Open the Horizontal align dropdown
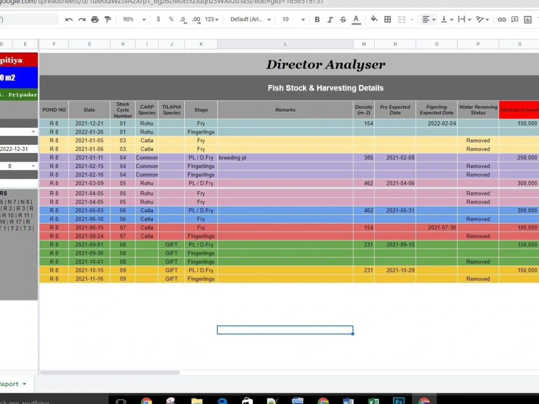Viewport: 539px width, 404px height. coord(429,19)
